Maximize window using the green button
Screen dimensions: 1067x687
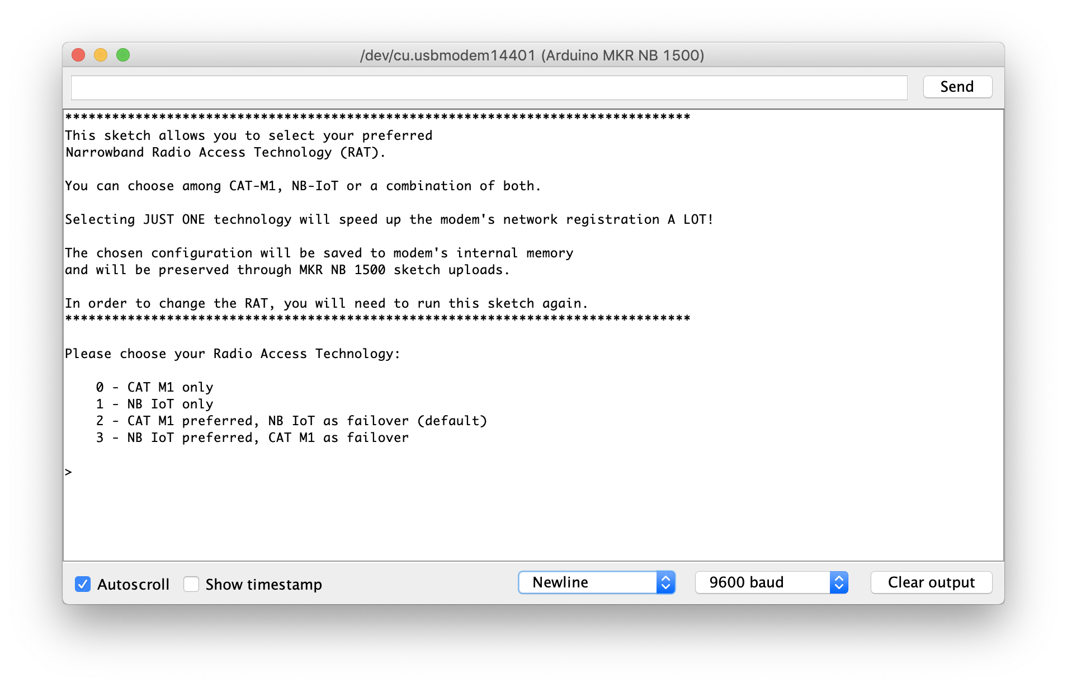pyautogui.click(x=123, y=55)
